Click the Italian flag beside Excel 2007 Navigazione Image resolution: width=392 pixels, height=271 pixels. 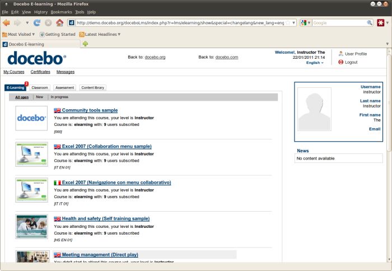[x=57, y=183]
